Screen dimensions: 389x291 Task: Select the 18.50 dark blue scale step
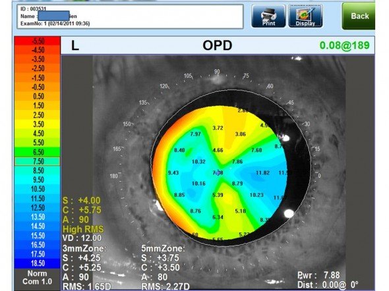point(37,263)
